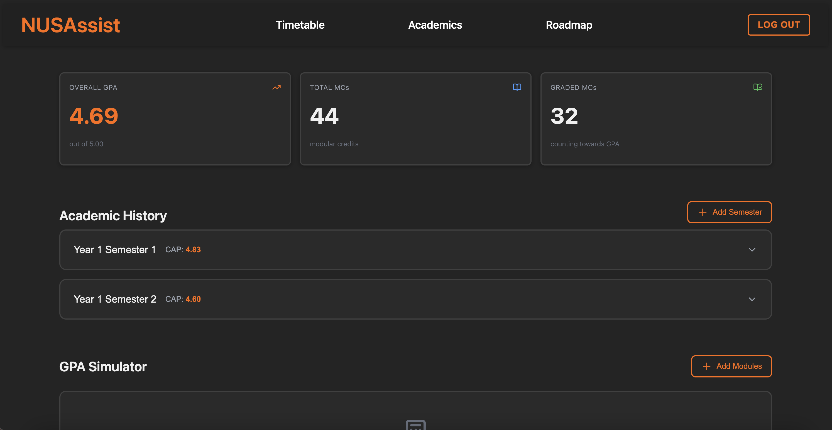The height and width of the screenshot is (430, 832).
Task: Click the TOTAL MCs label
Action: (329, 87)
